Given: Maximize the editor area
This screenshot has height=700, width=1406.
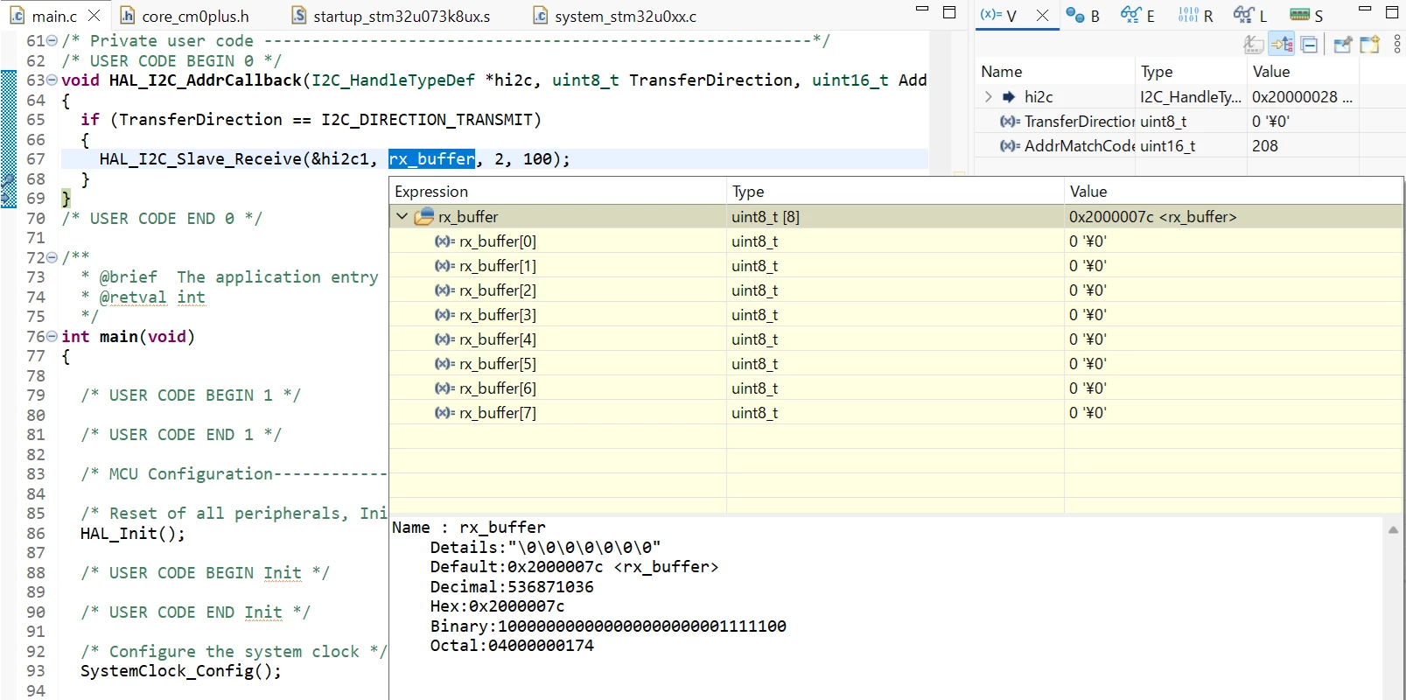Looking at the screenshot, I should [x=949, y=12].
